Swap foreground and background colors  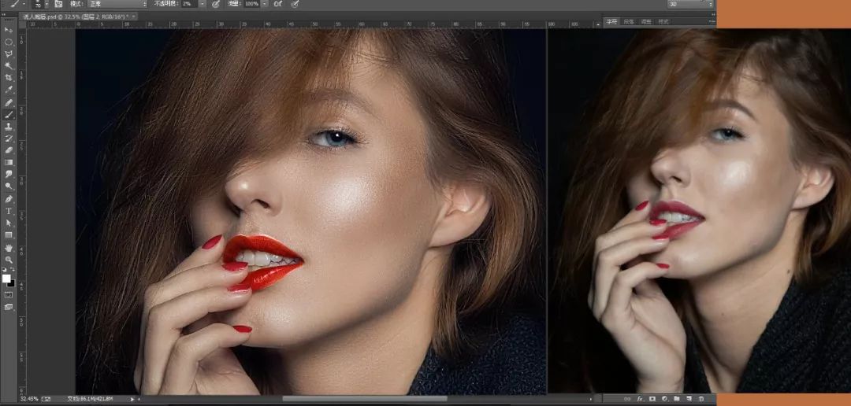click(x=13, y=269)
